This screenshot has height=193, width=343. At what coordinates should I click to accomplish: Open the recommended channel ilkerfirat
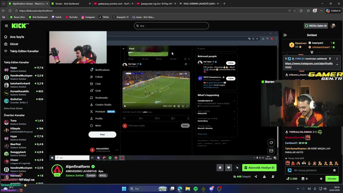[24, 146]
